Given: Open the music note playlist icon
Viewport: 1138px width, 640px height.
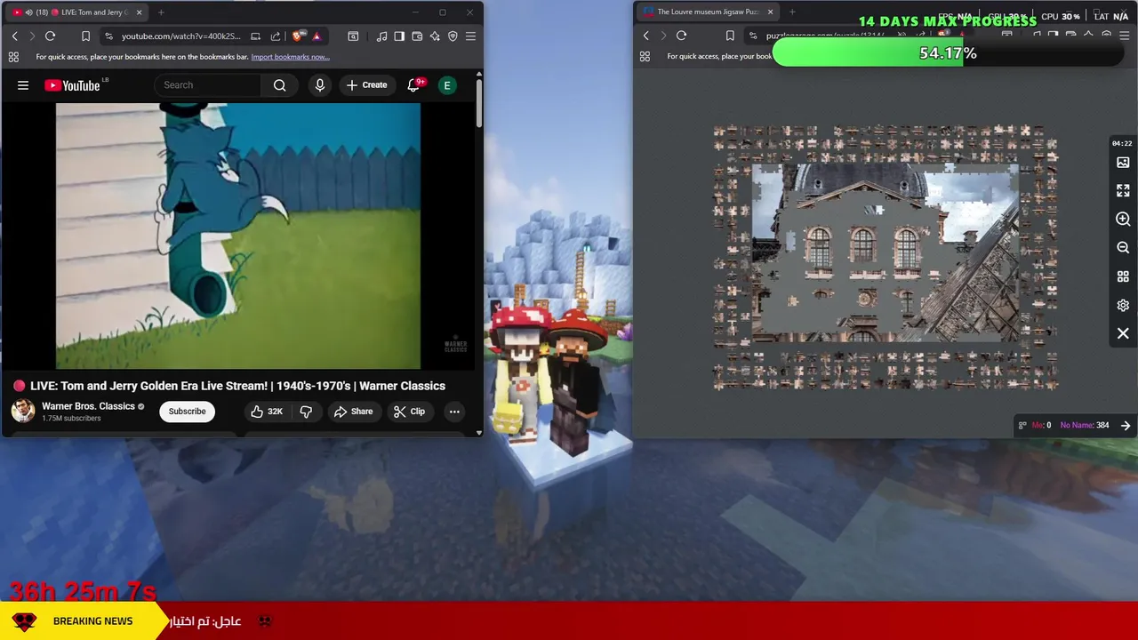Looking at the screenshot, I should click(382, 36).
